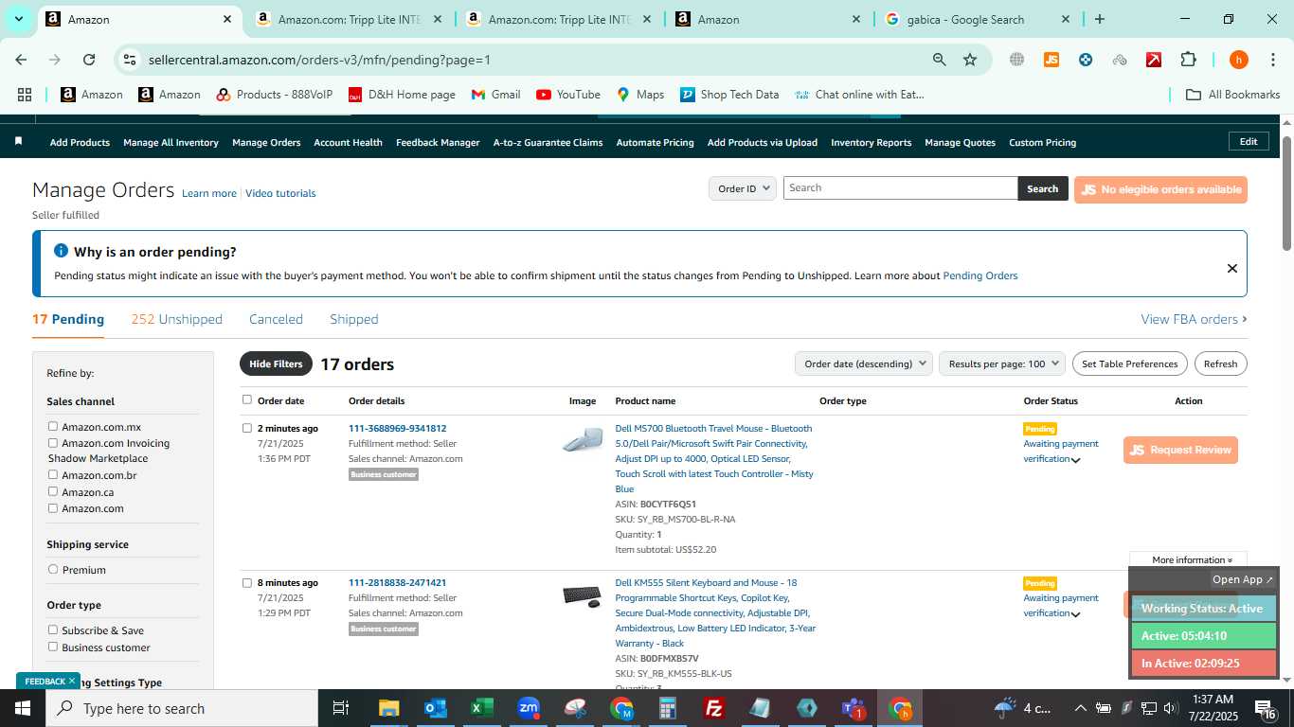This screenshot has width=1294, height=727.
Task: Check the Amazon.com Invoicing Shadow Marketplace filter
Action: pos(53,443)
